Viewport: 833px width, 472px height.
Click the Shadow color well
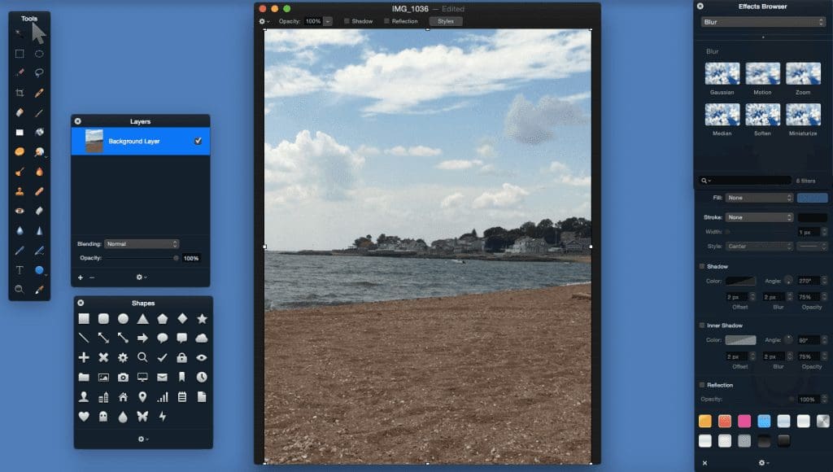click(x=740, y=282)
